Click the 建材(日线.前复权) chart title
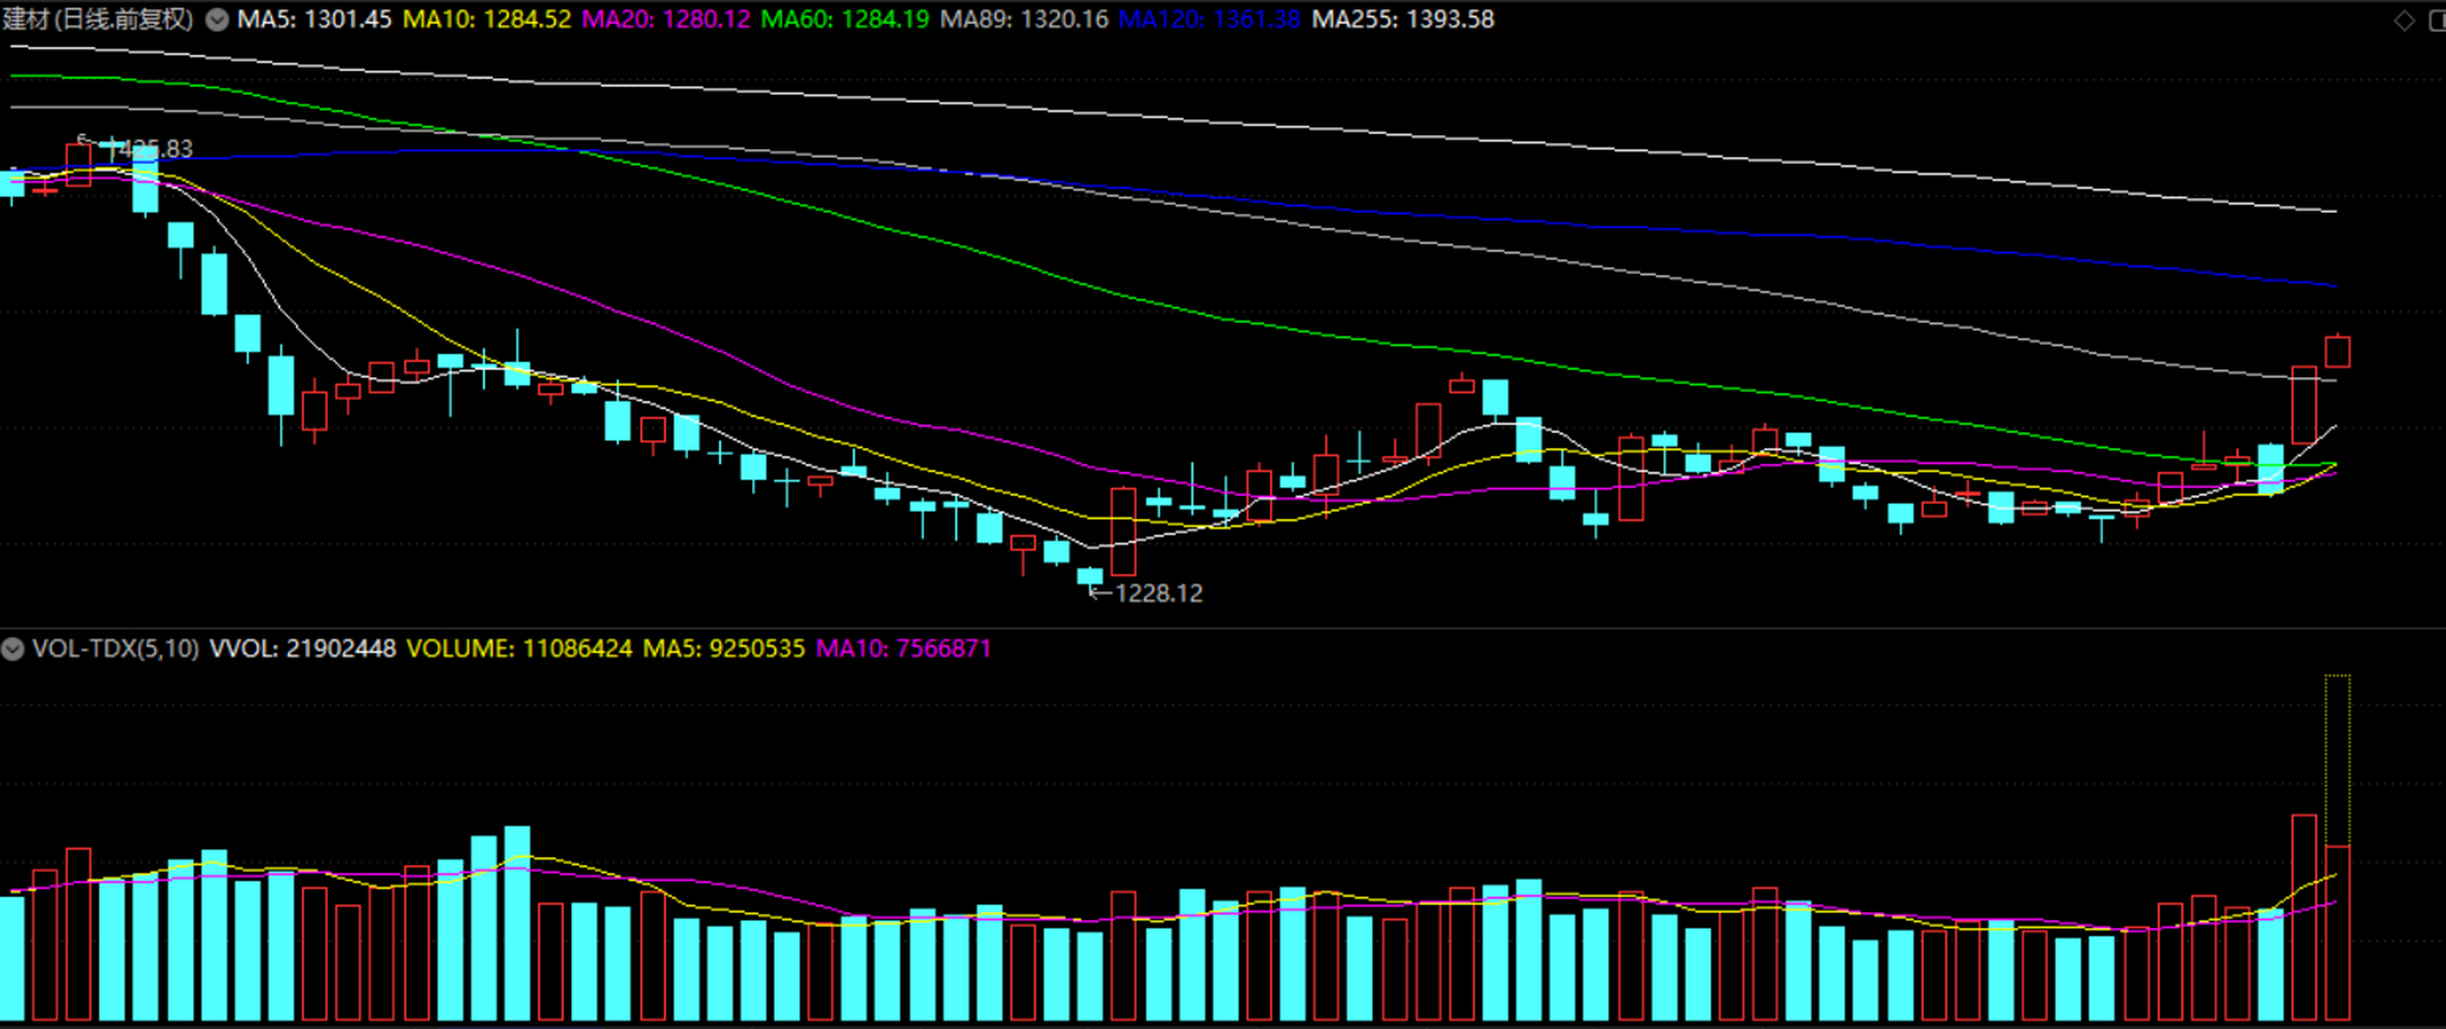This screenshot has width=2446, height=1029. tap(98, 19)
